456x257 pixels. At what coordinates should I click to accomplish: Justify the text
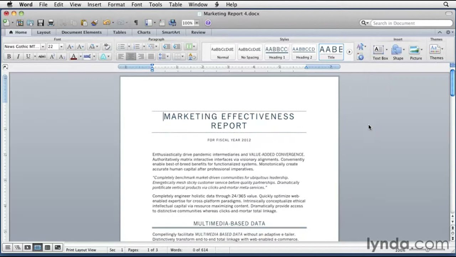(151, 56)
